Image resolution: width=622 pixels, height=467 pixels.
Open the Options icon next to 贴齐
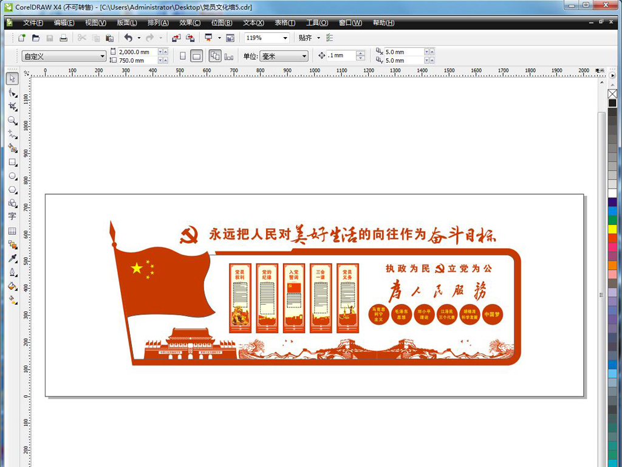pos(329,38)
